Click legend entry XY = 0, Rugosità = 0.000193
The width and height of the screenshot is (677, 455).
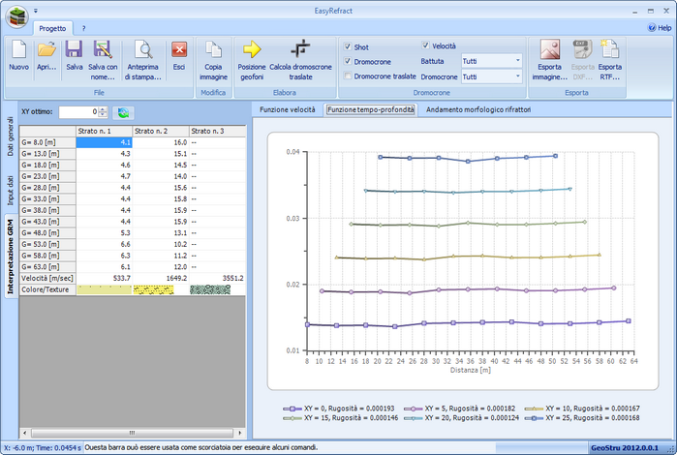(339, 409)
